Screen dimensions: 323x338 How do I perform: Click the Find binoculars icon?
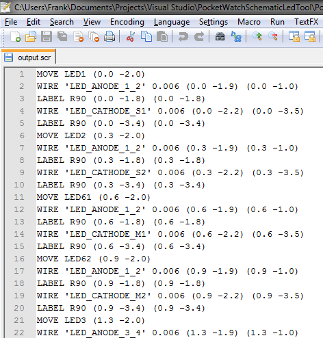tap(220, 36)
